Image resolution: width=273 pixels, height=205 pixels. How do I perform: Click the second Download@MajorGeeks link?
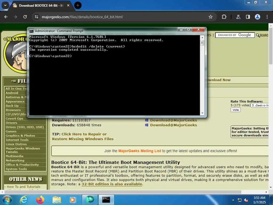pyautogui.click(x=173, y=125)
